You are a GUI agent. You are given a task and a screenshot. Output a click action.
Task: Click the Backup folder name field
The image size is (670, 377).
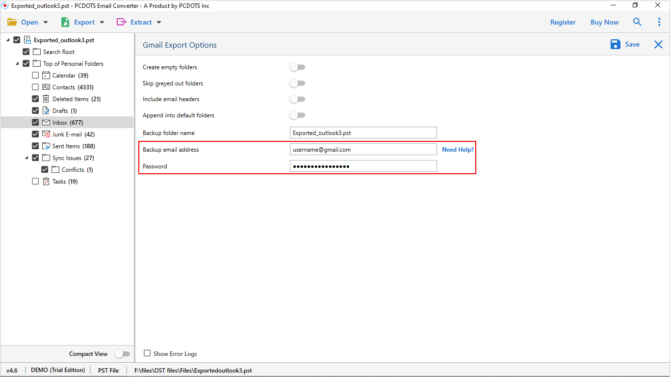(363, 133)
